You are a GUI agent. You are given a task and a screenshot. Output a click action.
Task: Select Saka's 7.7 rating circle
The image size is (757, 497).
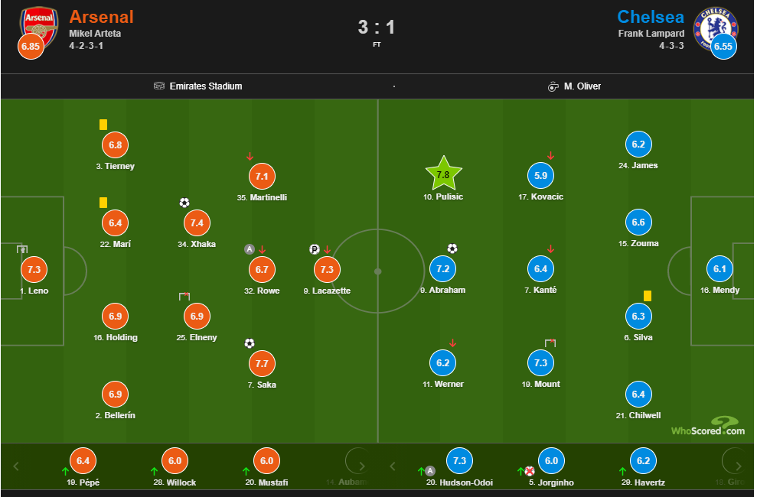coord(262,363)
